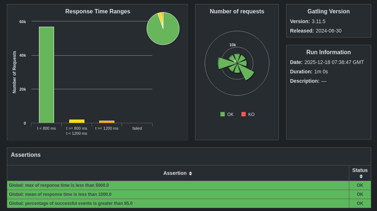The height and width of the screenshot is (211, 377).
Task: Select the successful events percentage assertion row
Action: pos(189,203)
